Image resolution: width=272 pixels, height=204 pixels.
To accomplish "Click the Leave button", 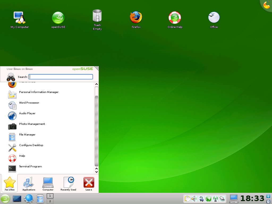I will click(89, 184).
